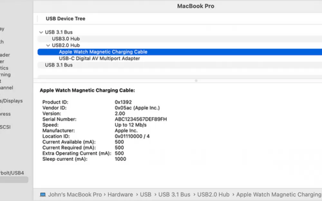Click the Current Available (mA) label
This screenshot has height=201, width=322.
69,142
